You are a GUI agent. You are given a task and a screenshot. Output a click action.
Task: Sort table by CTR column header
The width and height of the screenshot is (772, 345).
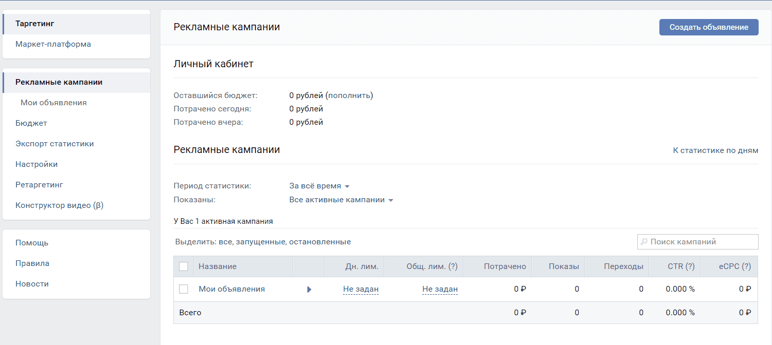(x=681, y=266)
